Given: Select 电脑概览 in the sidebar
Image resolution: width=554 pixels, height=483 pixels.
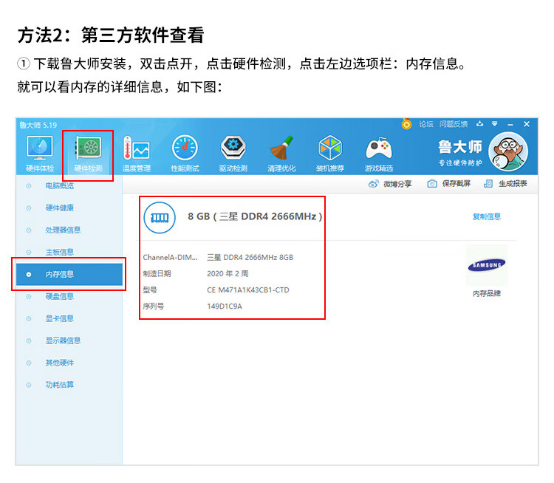Looking at the screenshot, I should pyautogui.click(x=59, y=186).
